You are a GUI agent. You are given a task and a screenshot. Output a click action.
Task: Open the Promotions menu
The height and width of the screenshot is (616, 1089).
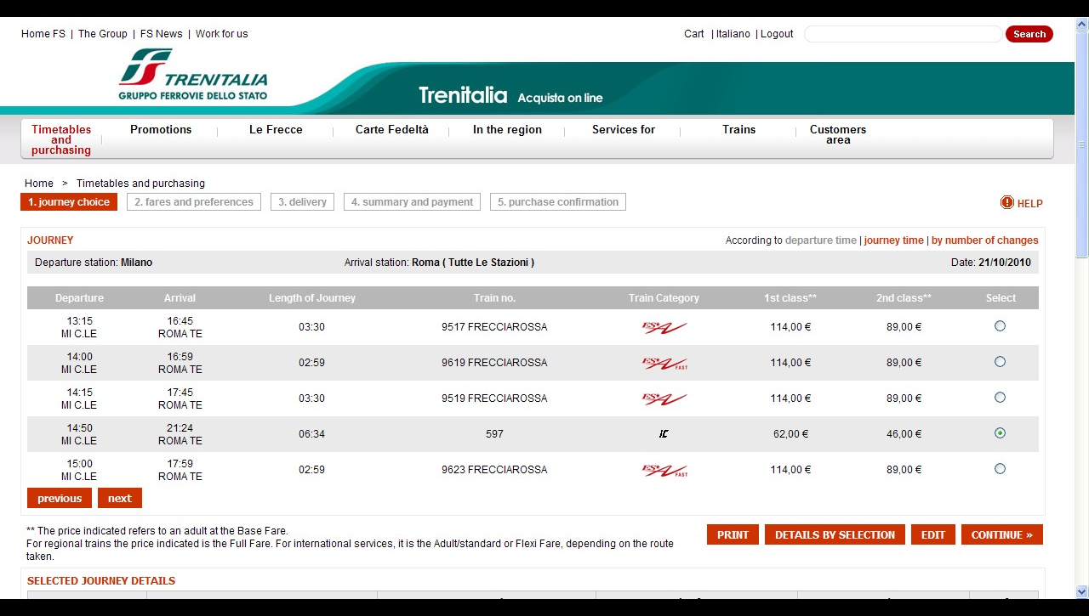click(161, 130)
